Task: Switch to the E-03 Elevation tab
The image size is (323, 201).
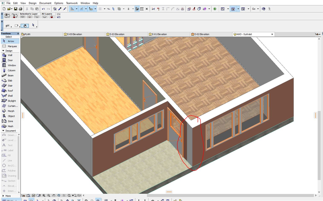Action: 117,34
